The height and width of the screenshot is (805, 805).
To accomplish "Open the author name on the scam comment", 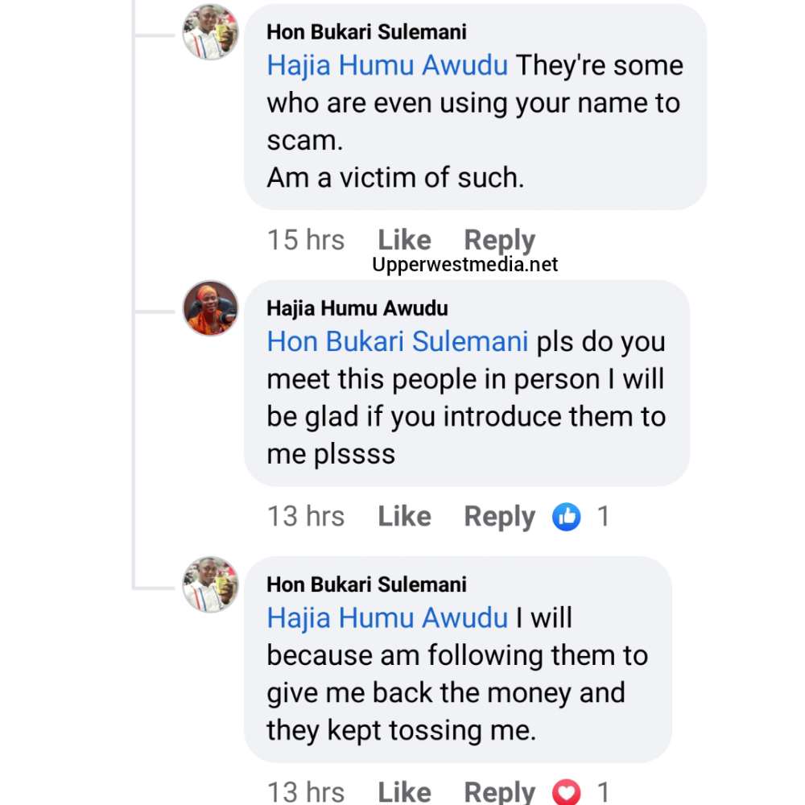I will (x=366, y=32).
